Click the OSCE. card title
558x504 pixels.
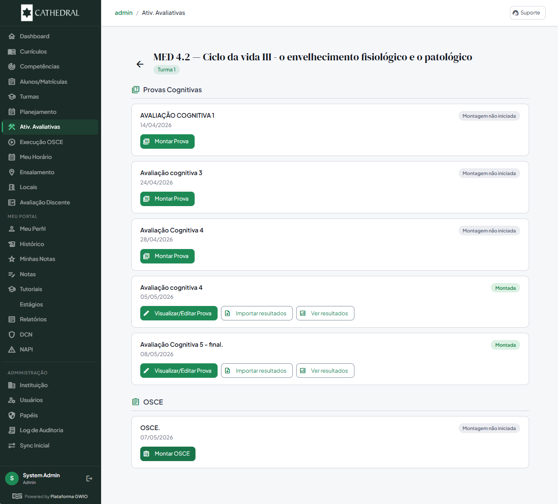point(150,428)
